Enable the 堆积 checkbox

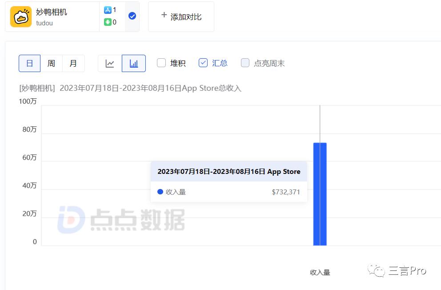[161, 63]
